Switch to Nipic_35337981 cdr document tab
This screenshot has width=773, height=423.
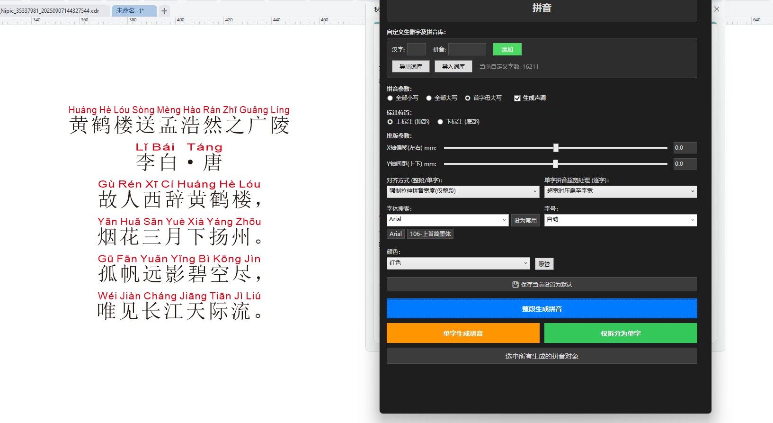click(x=55, y=10)
